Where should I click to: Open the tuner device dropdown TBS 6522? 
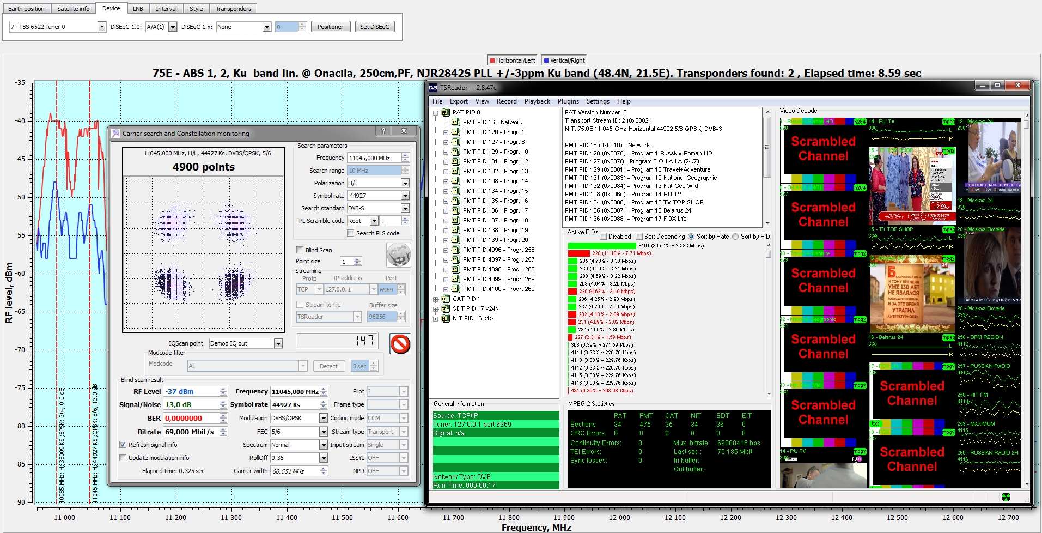pyautogui.click(x=101, y=27)
